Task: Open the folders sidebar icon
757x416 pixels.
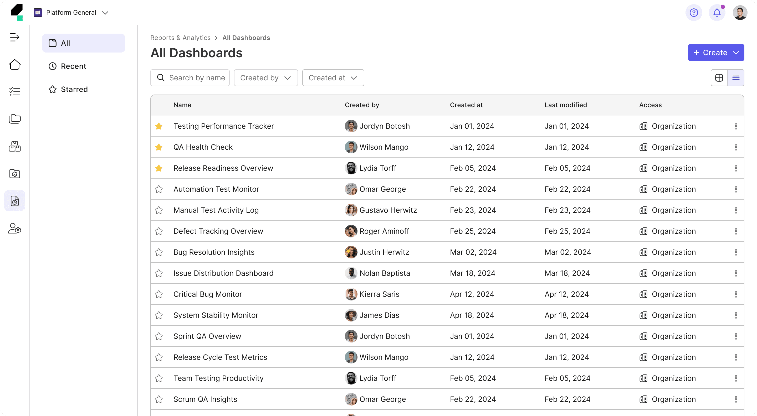Action: click(14, 119)
